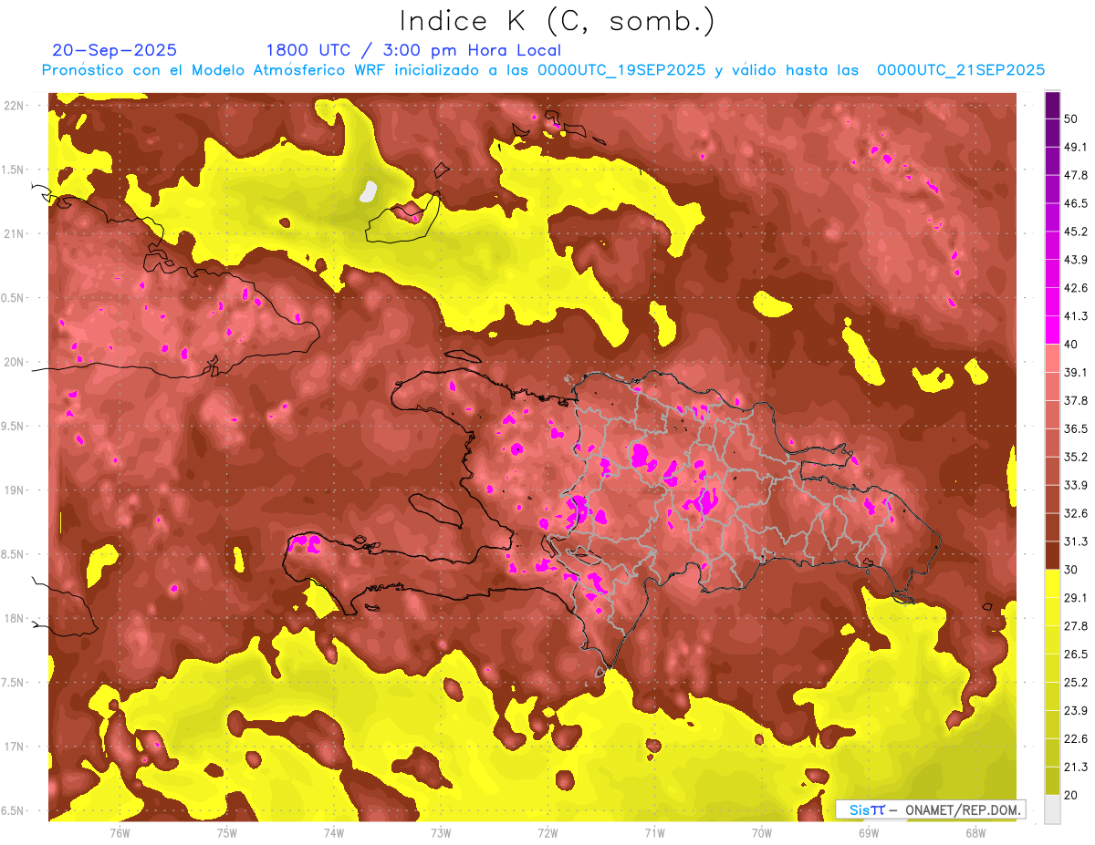The width and height of the screenshot is (1095, 845).
Task: Select legend value '33.9'
Action: (x=1076, y=485)
